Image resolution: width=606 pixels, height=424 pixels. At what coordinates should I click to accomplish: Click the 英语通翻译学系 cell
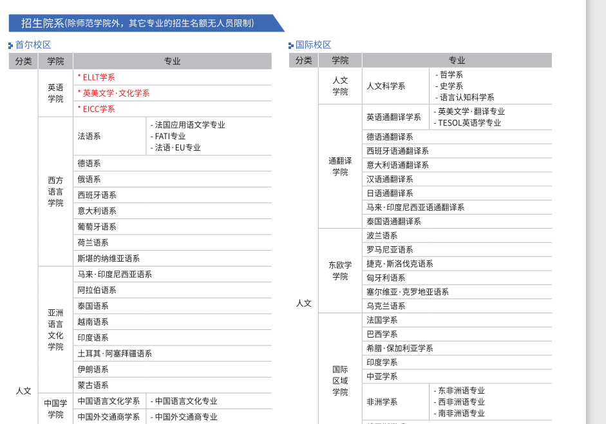click(x=396, y=117)
